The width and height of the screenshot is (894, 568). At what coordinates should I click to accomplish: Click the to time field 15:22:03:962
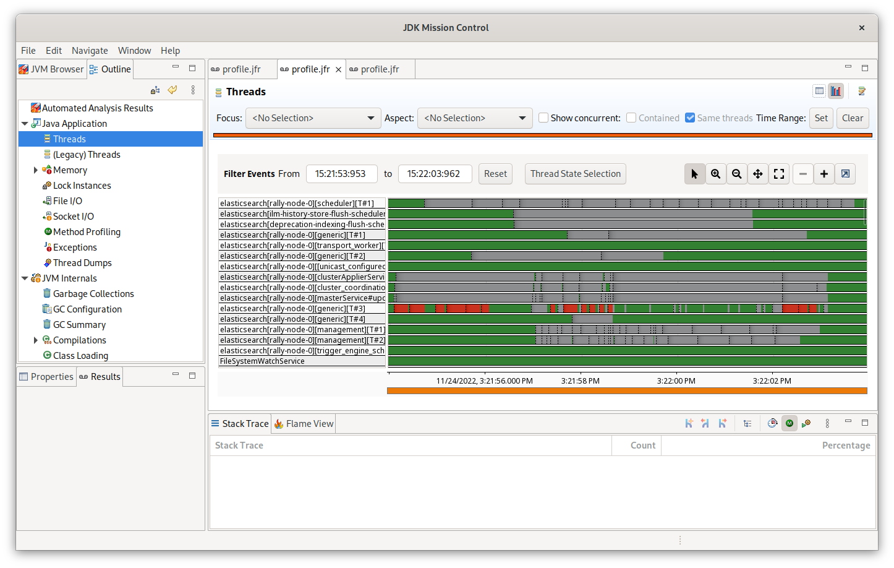tap(435, 174)
